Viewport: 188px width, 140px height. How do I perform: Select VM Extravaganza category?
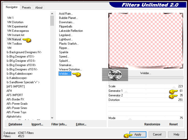(x=18, y=31)
